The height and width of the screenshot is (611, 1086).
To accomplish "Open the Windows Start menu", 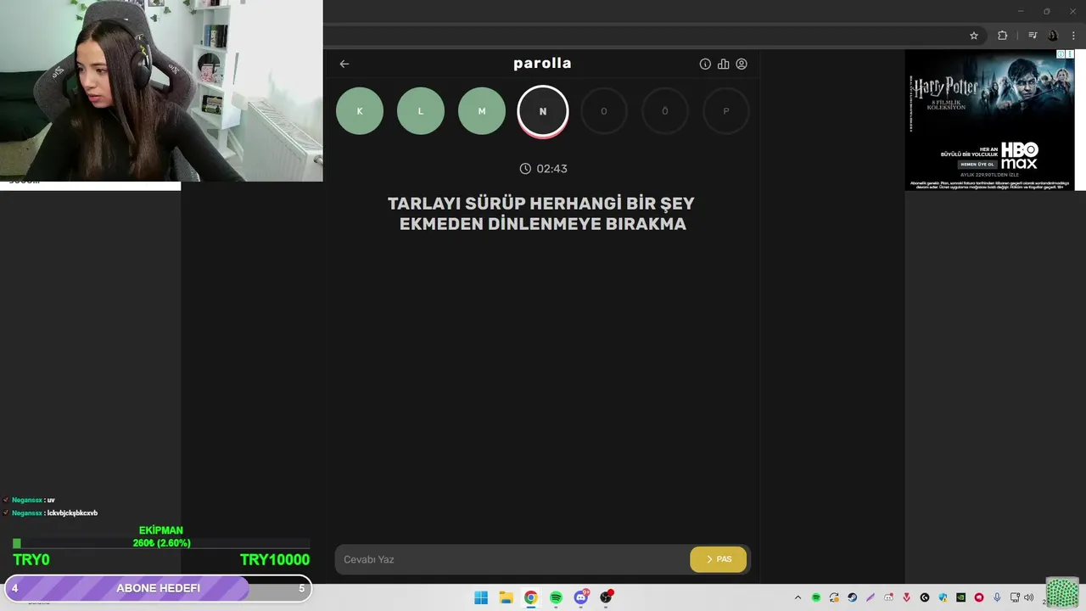I will pyautogui.click(x=481, y=597).
